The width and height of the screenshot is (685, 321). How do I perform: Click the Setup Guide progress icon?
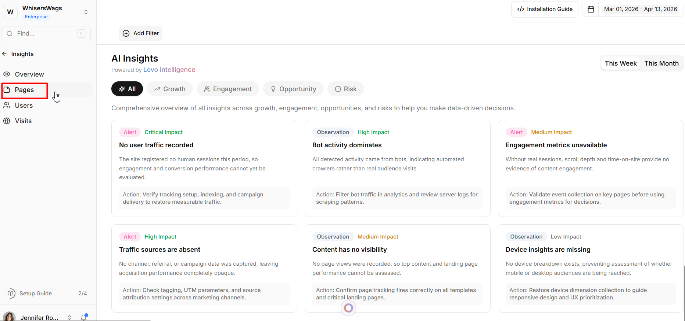point(11,294)
